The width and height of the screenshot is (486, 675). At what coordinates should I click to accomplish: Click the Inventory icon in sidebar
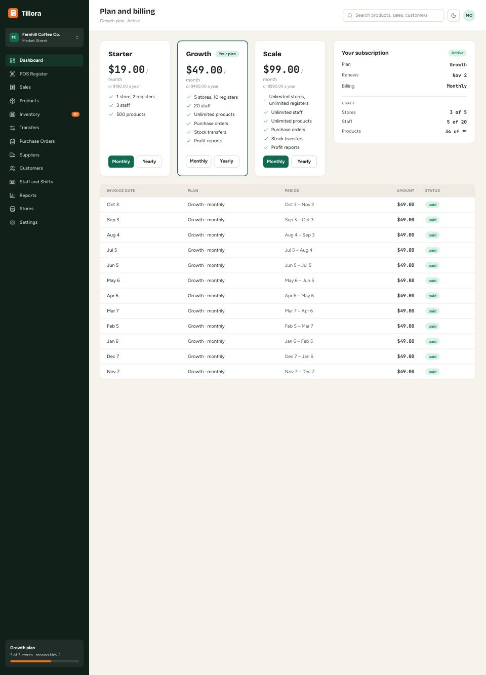point(13,114)
